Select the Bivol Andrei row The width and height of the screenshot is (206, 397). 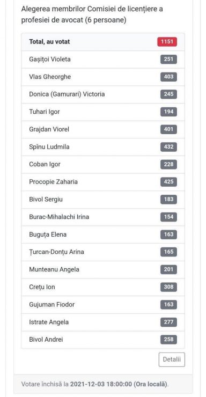[103, 340]
